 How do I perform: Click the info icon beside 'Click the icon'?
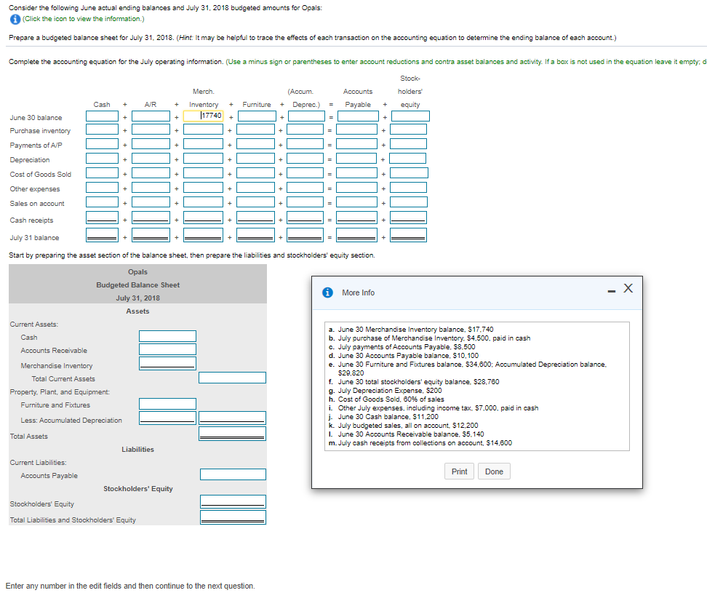(x=15, y=20)
